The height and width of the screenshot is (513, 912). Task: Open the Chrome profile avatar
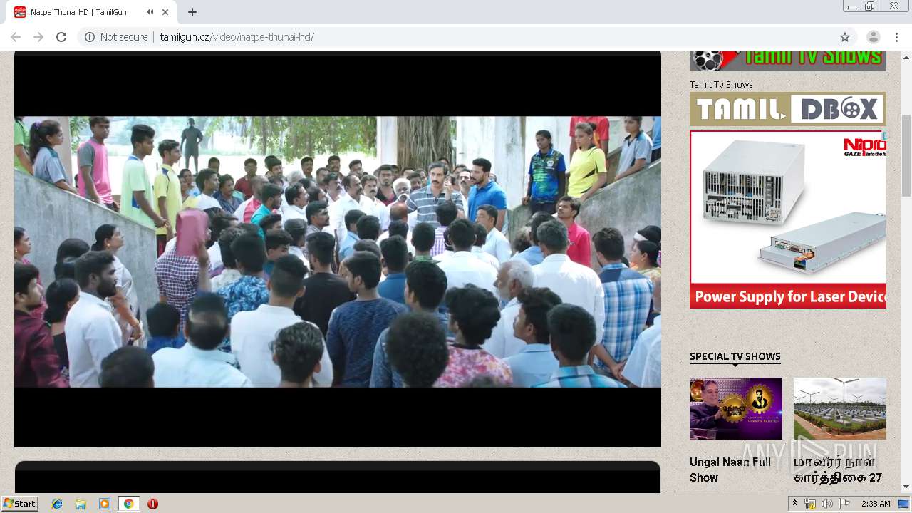[873, 37]
